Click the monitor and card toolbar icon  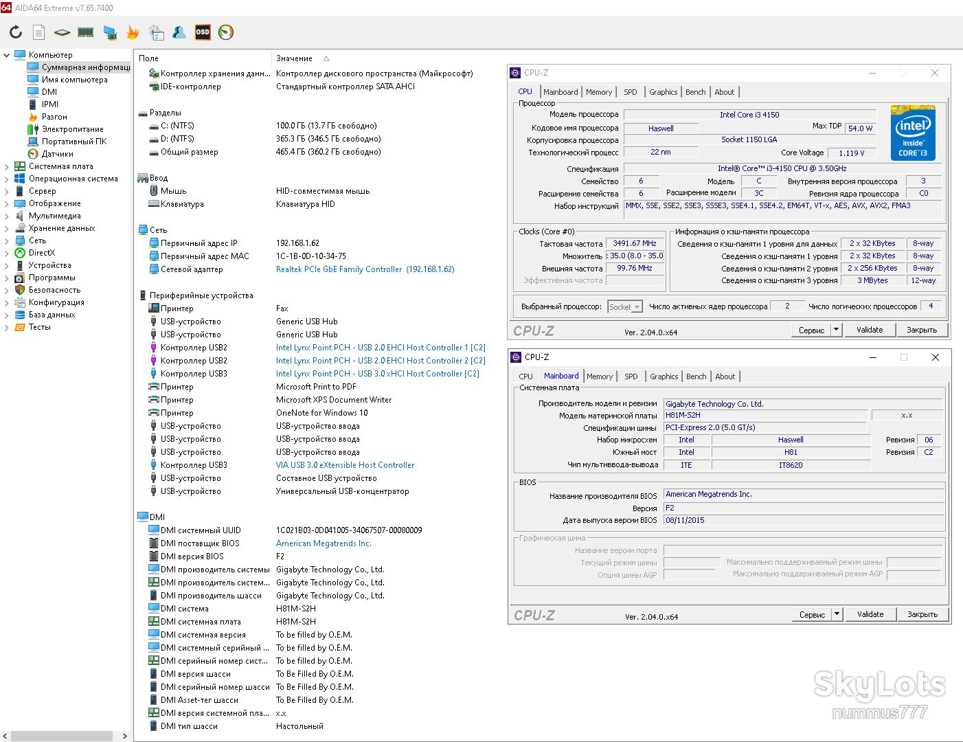(x=110, y=32)
